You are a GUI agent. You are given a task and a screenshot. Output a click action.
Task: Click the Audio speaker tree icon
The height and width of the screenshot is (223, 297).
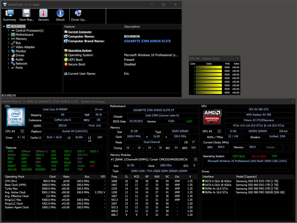(13, 59)
